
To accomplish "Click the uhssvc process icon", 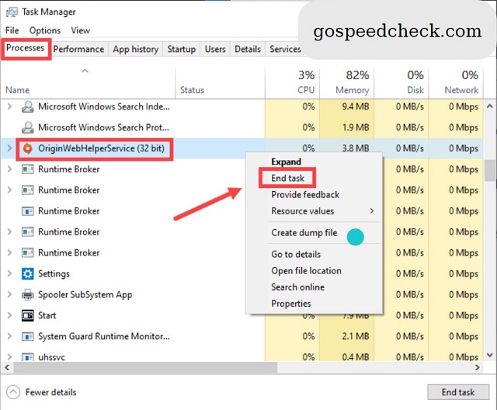I will pyautogui.click(x=28, y=357).
